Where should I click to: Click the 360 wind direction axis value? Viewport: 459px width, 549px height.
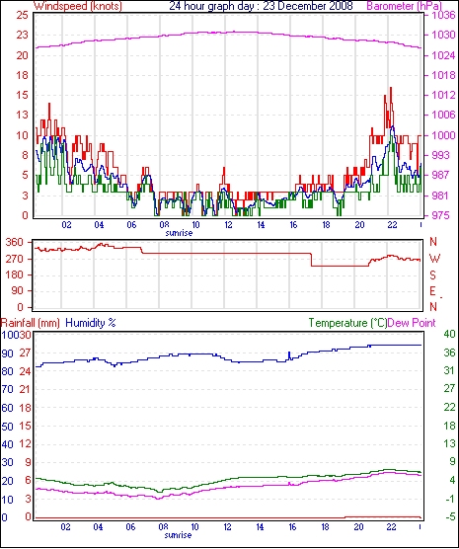pyautogui.click(x=15, y=242)
